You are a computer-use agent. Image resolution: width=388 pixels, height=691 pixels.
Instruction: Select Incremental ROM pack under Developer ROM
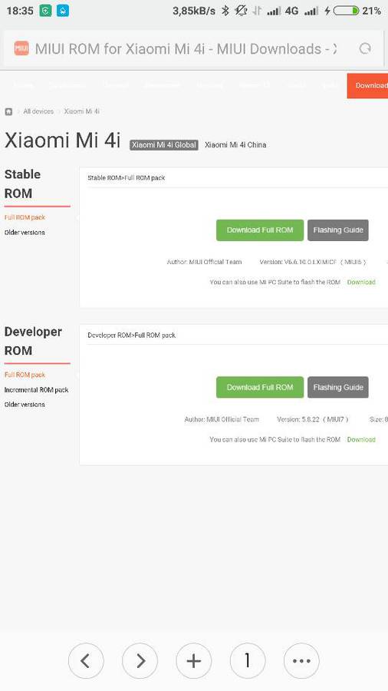(37, 390)
